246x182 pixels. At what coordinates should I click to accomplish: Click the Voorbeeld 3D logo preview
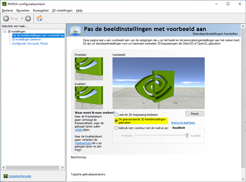pos(158,83)
